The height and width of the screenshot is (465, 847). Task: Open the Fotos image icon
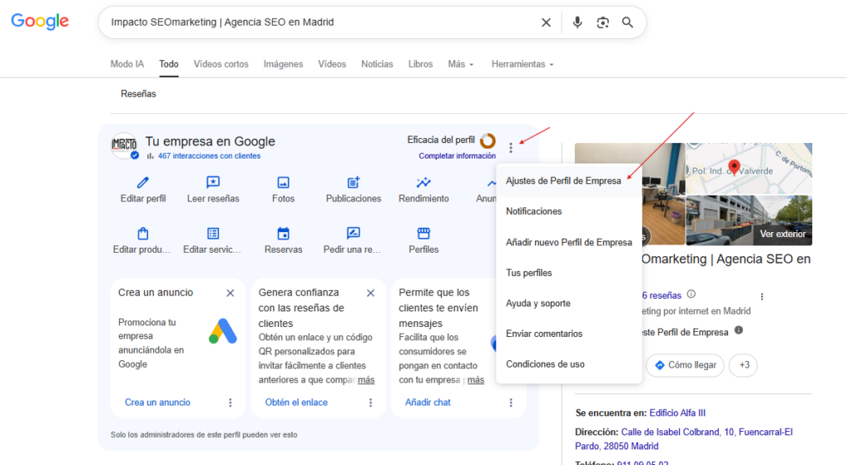click(283, 183)
